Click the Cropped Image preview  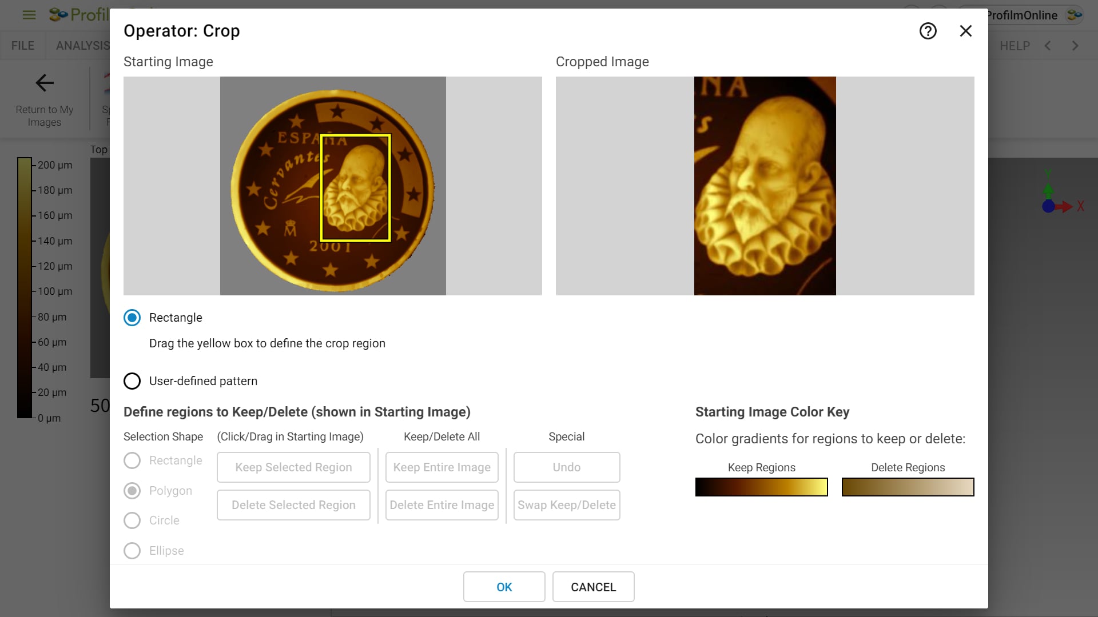[765, 186]
